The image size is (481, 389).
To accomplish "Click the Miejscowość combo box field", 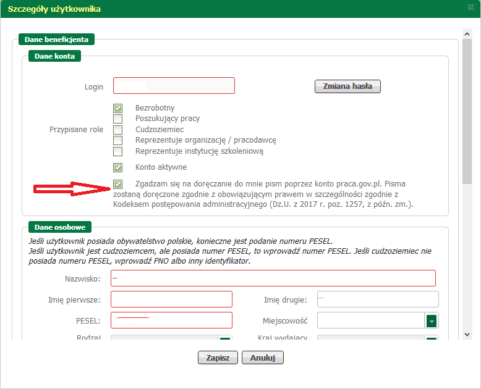I will [371, 320].
